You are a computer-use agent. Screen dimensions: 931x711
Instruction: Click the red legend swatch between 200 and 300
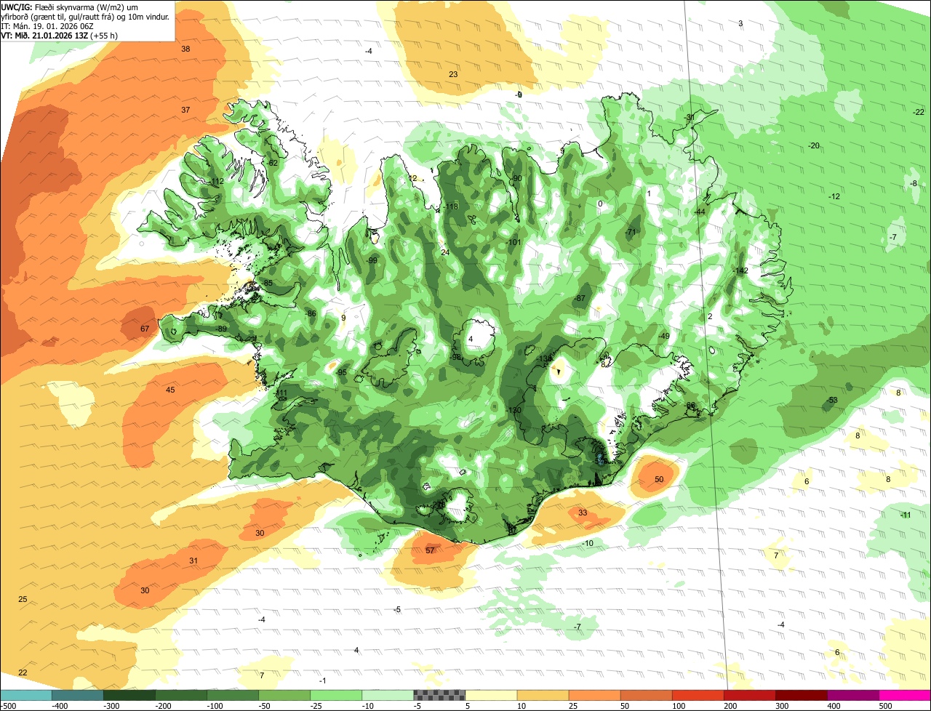pyautogui.click(x=750, y=695)
